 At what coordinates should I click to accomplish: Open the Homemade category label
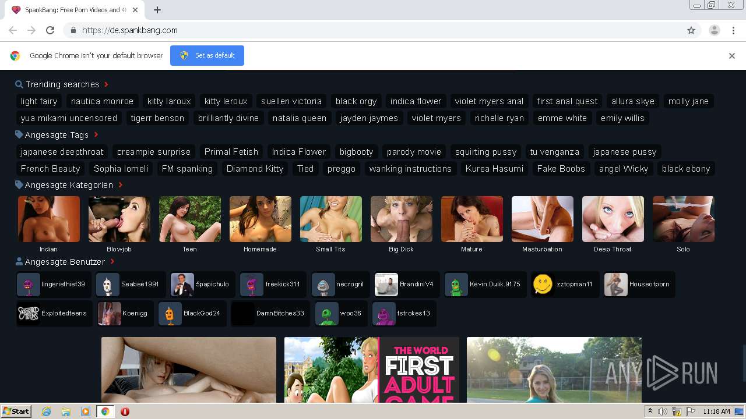pos(260,249)
